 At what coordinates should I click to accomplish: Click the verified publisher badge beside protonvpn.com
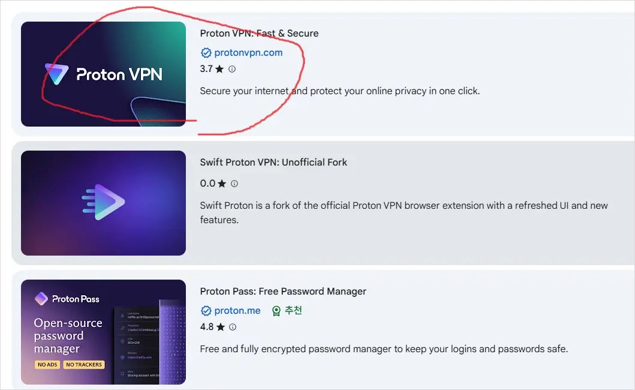206,52
